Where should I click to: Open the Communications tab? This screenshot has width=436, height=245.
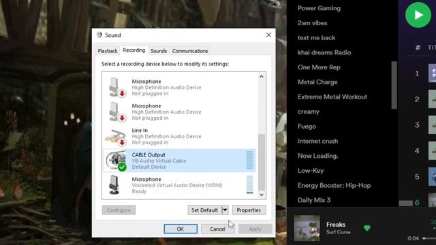click(190, 51)
